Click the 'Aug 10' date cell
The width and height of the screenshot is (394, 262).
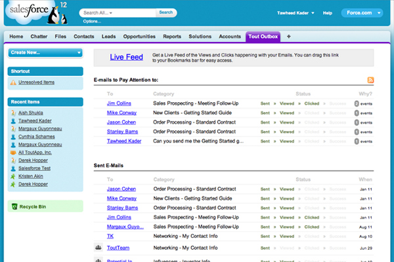pyautogui.click(x=366, y=236)
